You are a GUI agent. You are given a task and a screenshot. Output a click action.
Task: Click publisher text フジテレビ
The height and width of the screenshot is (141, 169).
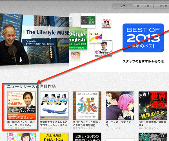click(46, 128)
